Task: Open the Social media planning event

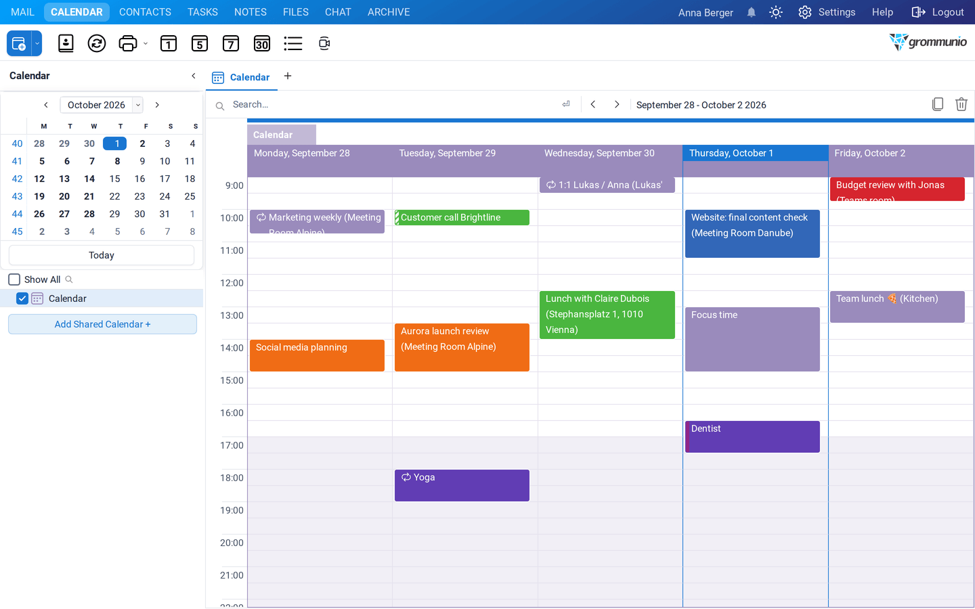Action: coord(317,355)
